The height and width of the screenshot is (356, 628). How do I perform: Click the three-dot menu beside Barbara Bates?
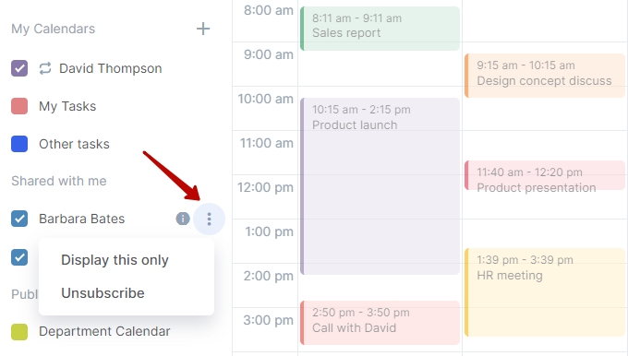click(209, 220)
